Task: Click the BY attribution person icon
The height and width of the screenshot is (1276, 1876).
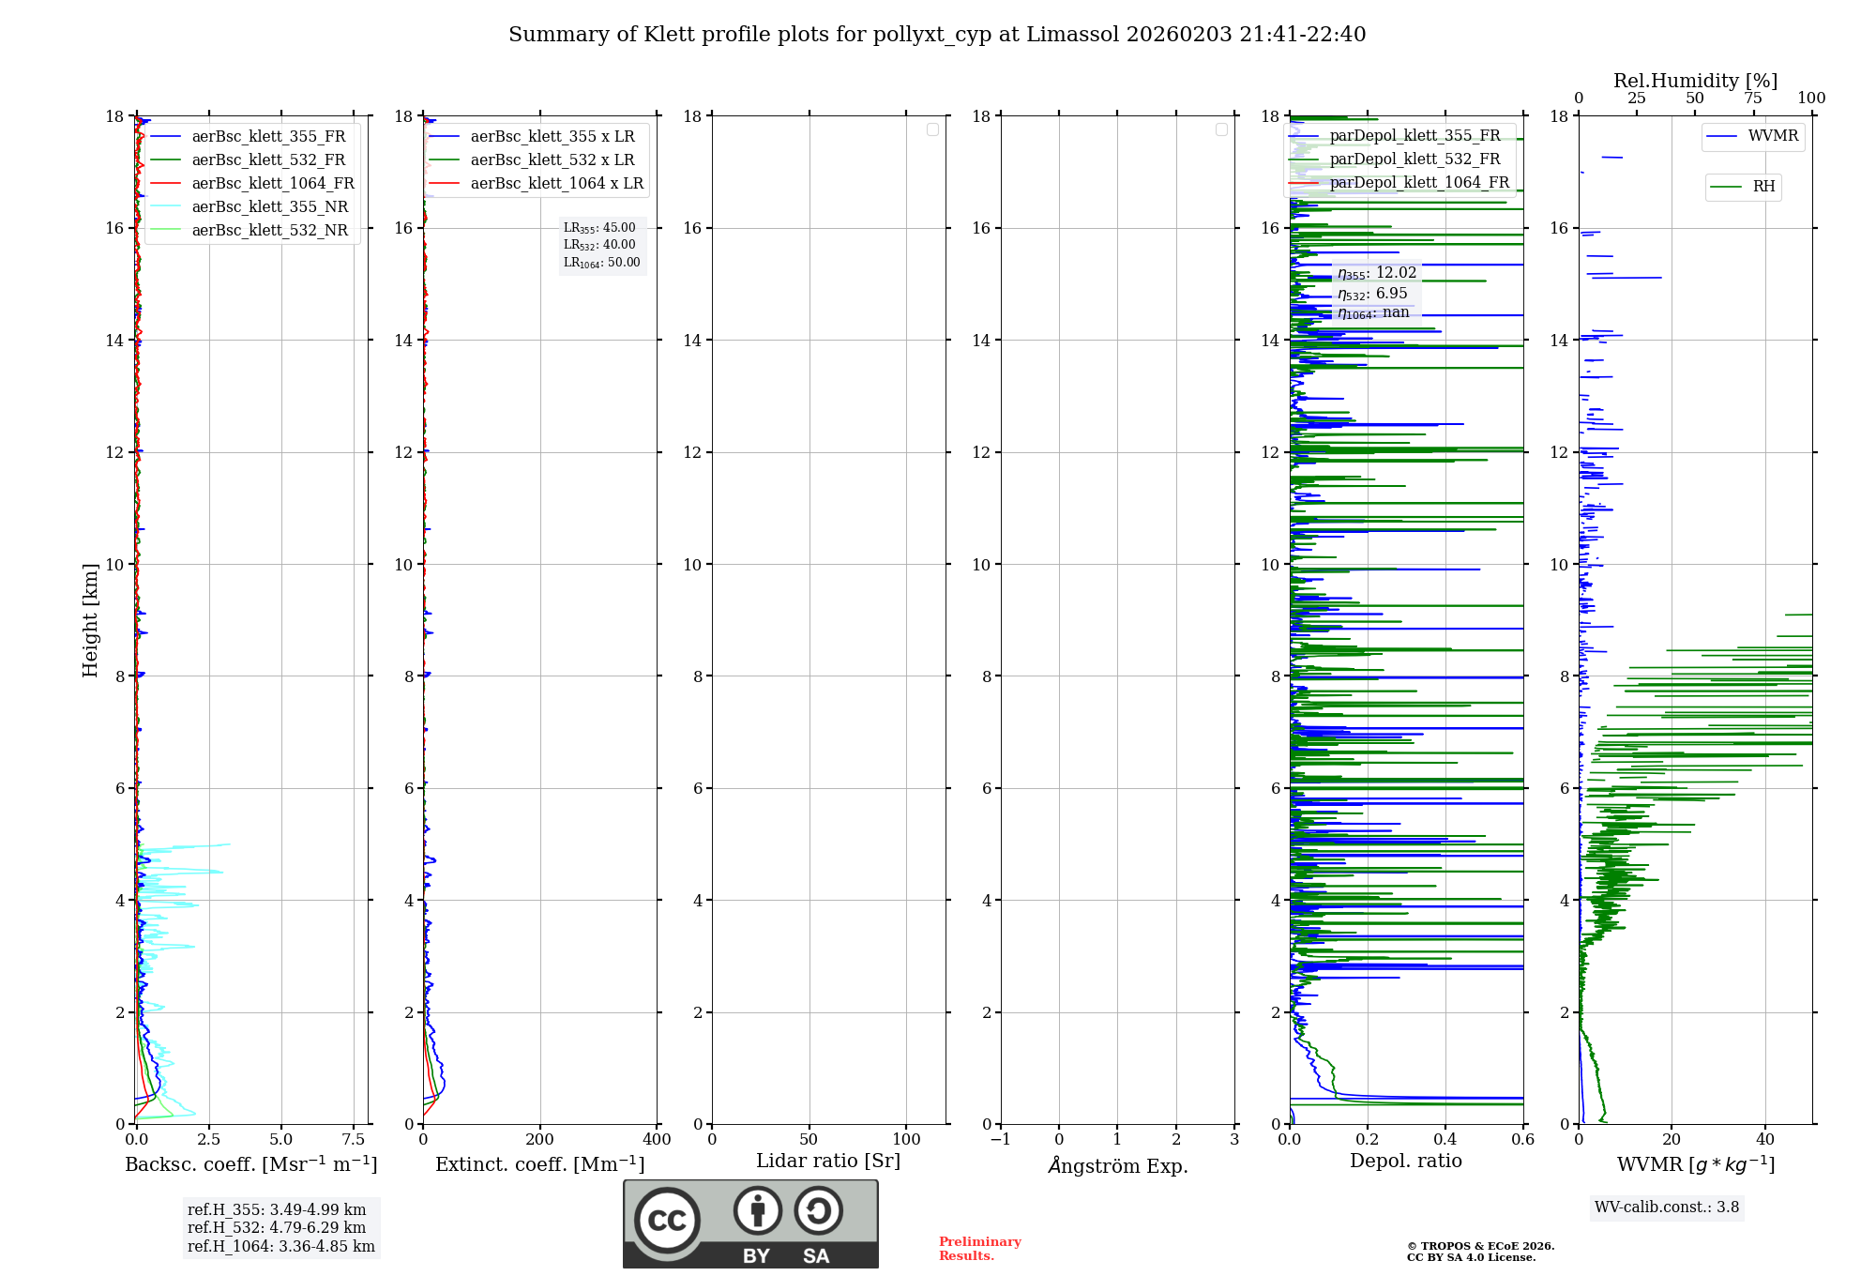Action: tap(757, 1210)
